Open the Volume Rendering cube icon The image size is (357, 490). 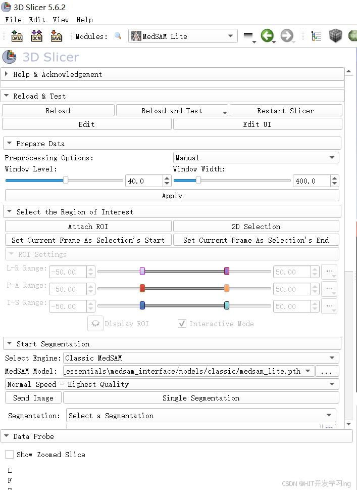click(x=335, y=35)
